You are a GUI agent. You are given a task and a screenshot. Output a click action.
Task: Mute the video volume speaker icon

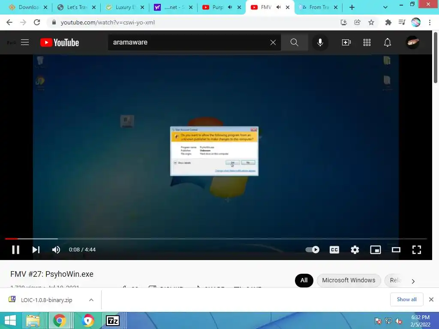click(x=56, y=250)
